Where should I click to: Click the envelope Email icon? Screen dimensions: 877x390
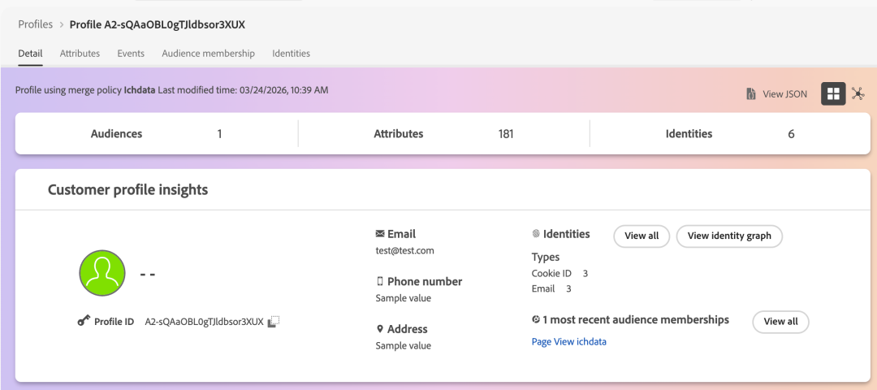380,234
